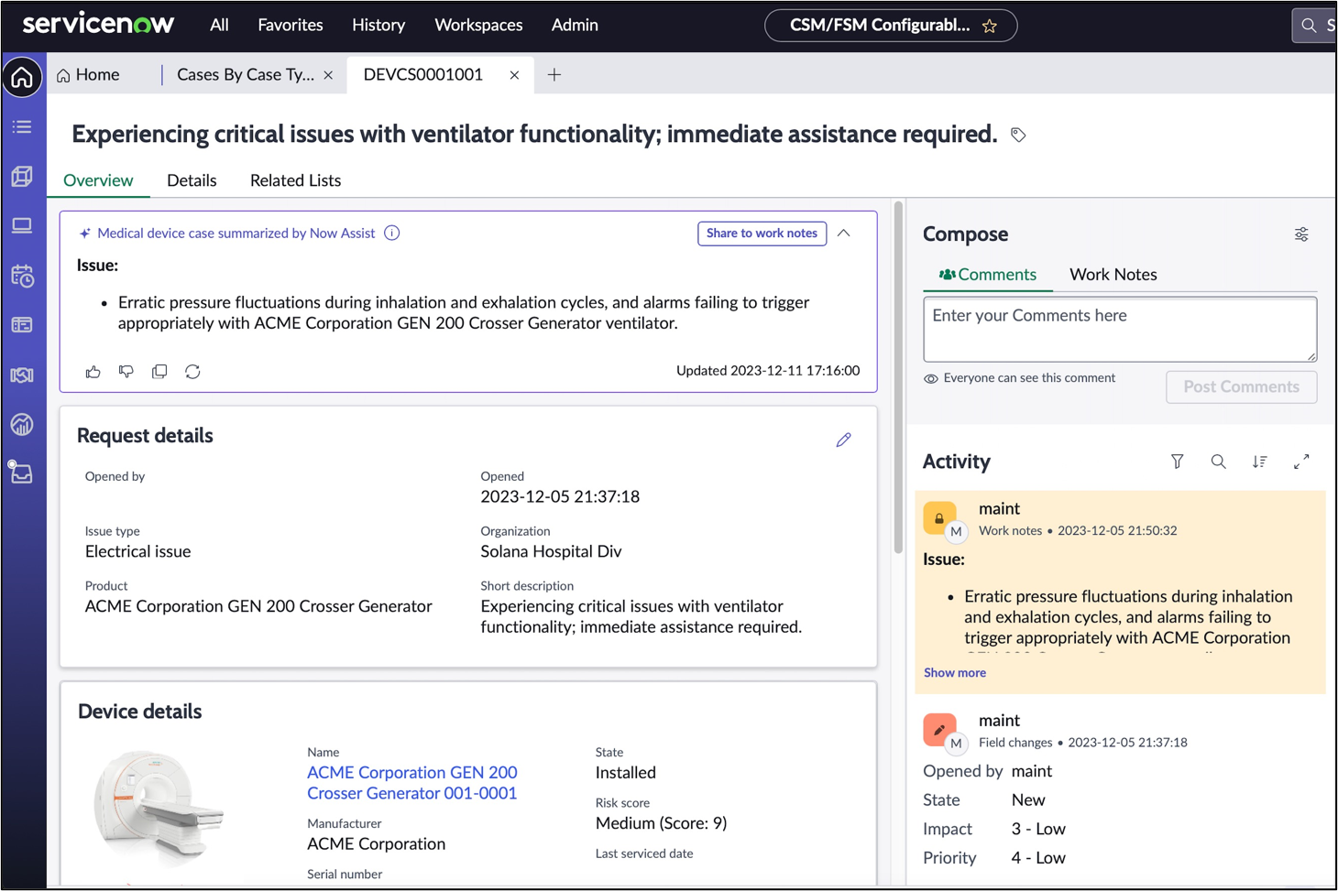Screen dimensions: 1338x891
Task: Click the Post Comments button
Action: (1241, 386)
